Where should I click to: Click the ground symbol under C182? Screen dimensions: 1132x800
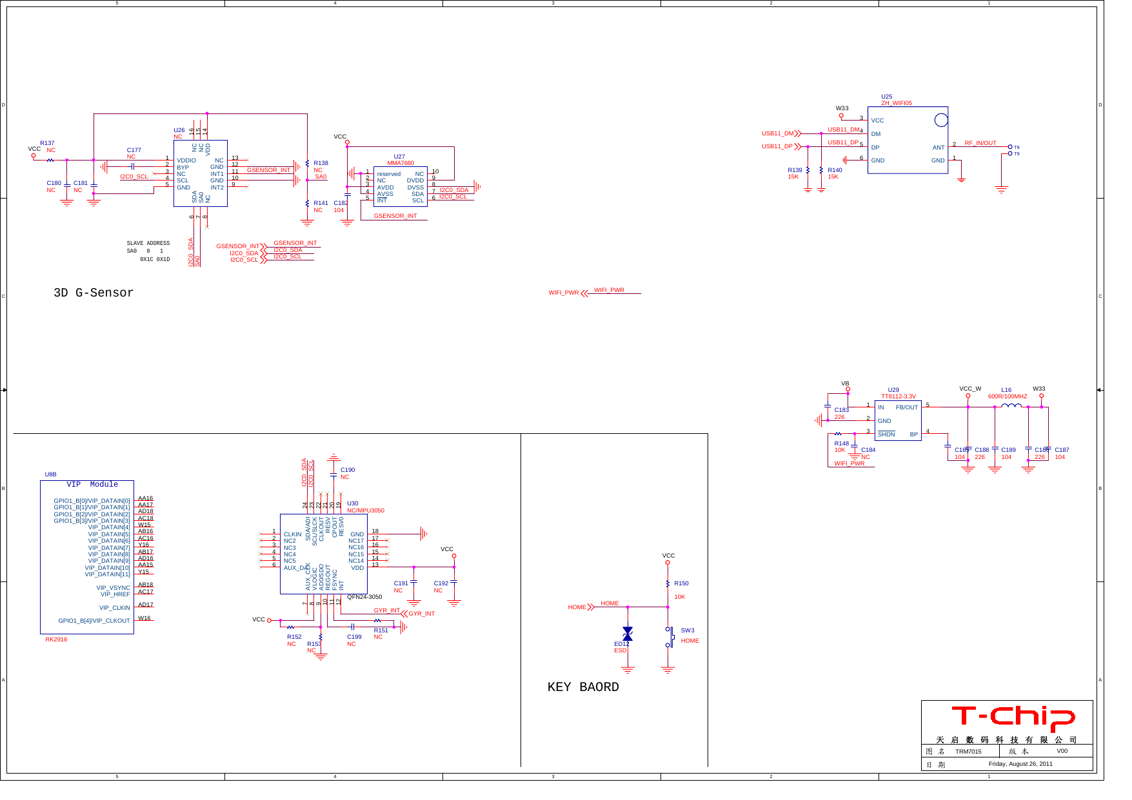(x=347, y=222)
